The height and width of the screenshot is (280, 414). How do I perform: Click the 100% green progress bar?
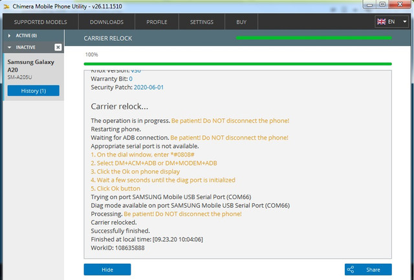[237, 64]
